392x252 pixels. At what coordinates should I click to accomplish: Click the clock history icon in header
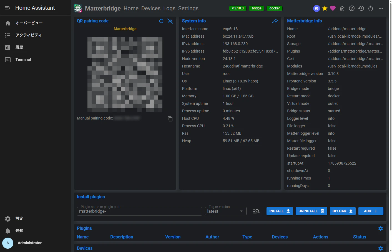[x=361, y=8]
